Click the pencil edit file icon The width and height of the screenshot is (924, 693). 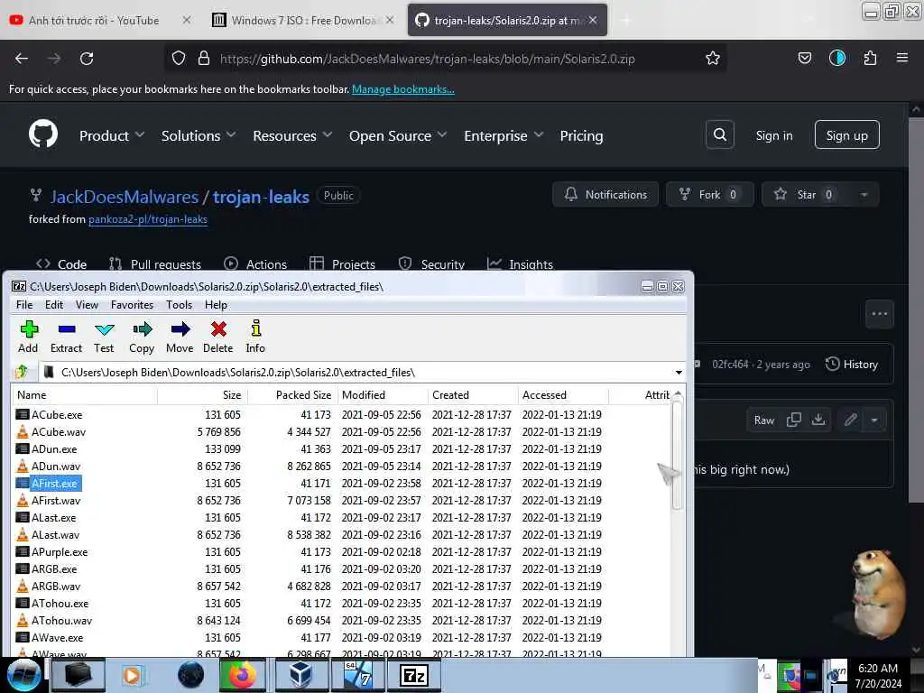(x=850, y=420)
